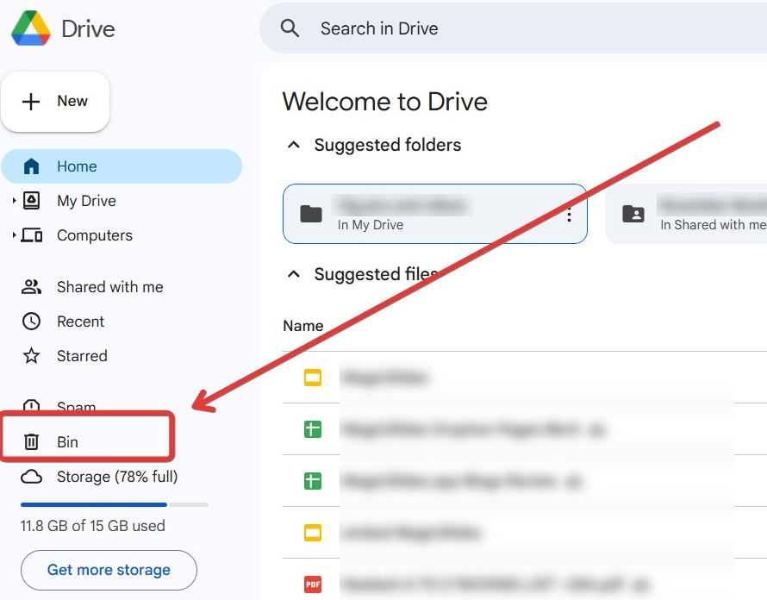This screenshot has width=767, height=600.
Task: Click the Bin trash can icon
Action: pos(31,441)
